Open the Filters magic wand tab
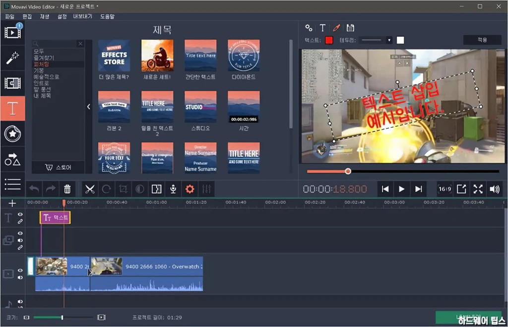The image size is (508, 327). click(12, 58)
